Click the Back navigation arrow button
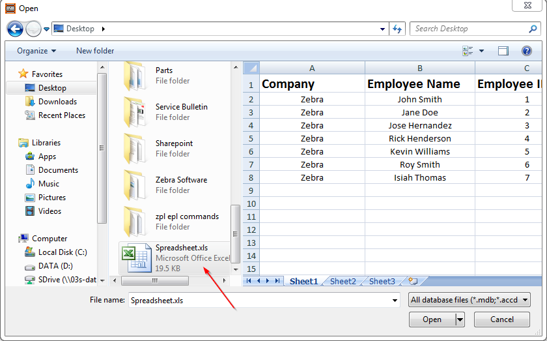The height and width of the screenshot is (341, 547). point(15,29)
